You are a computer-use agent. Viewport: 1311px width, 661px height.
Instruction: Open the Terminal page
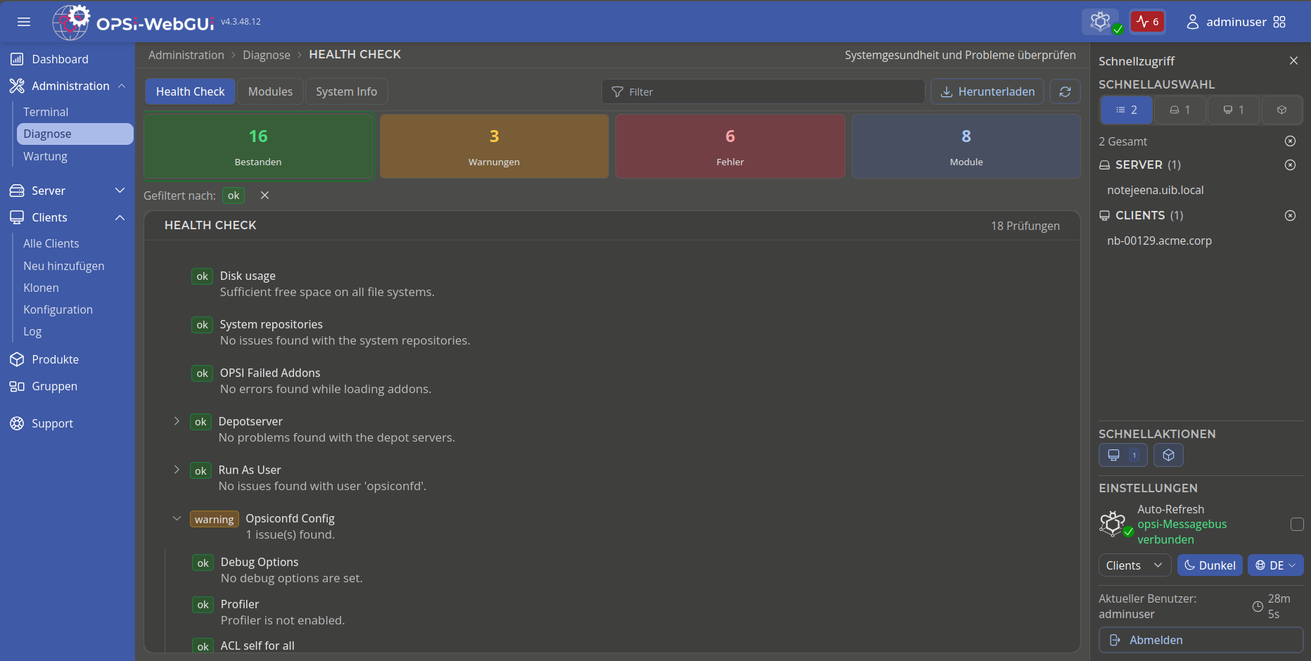pos(46,112)
